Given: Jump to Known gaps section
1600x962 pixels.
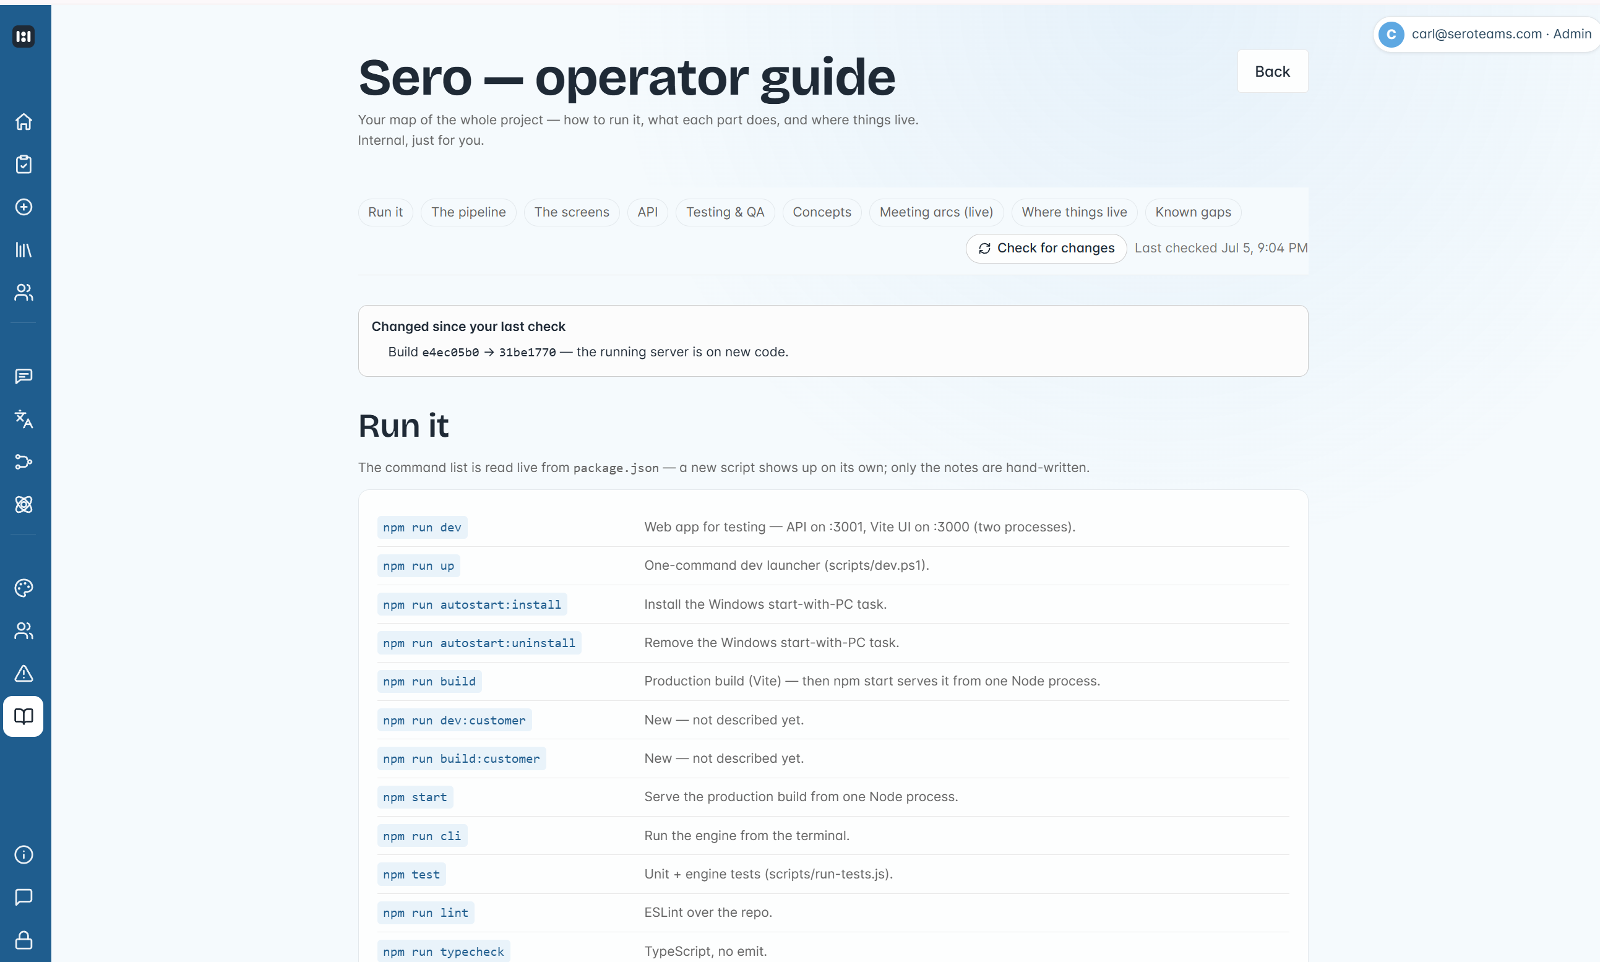Looking at the screenshot, I should tap(1192, 212).
